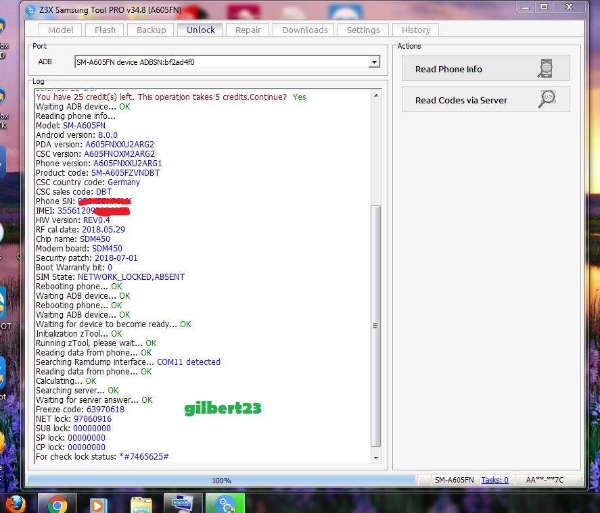The image size is (600, 513).
Task: Click the Z3X app title bar icon
Action: (x=30, y=10)
